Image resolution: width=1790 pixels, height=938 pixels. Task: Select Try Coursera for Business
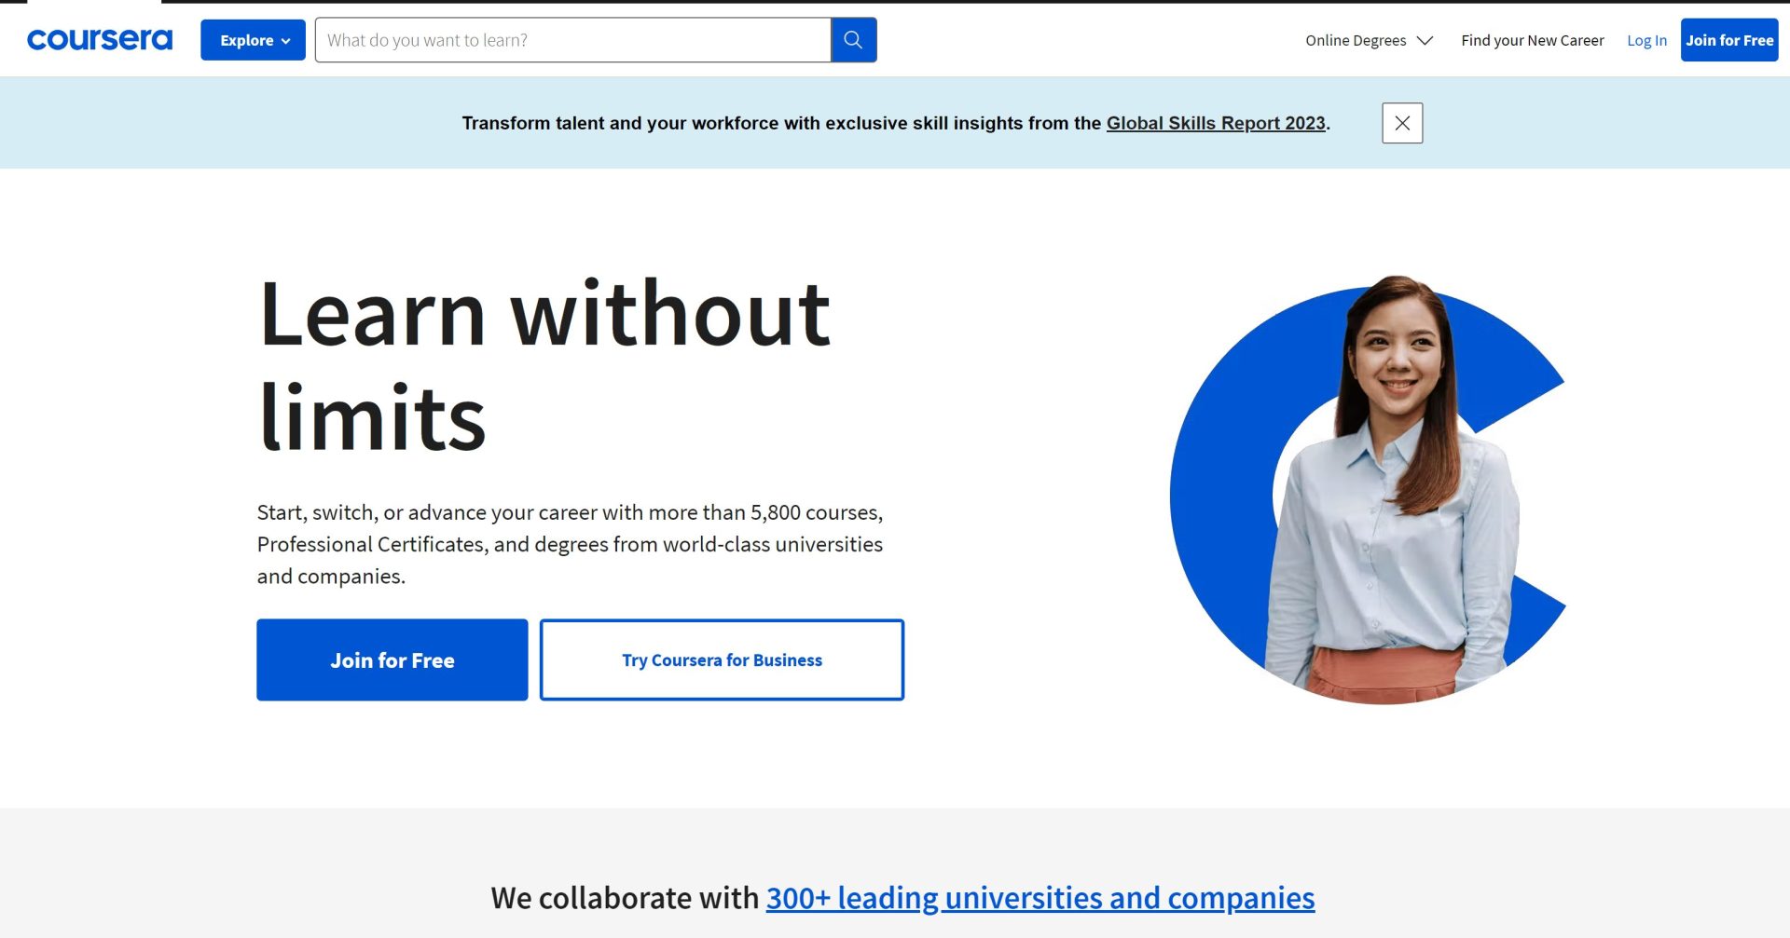(x=722, y=659)
